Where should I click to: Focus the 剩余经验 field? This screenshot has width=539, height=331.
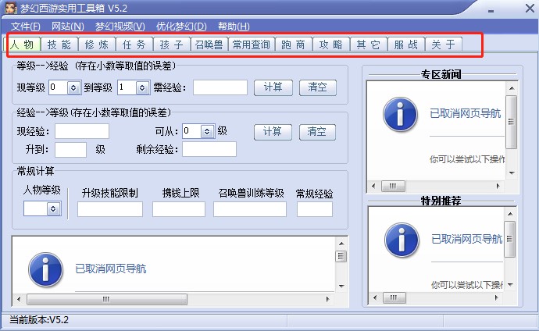click(209, 149)
